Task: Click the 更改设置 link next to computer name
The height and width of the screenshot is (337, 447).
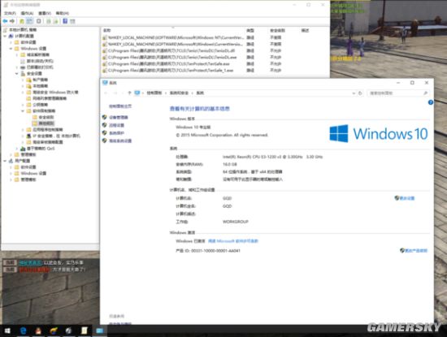Action: click(x=405, y=198)
